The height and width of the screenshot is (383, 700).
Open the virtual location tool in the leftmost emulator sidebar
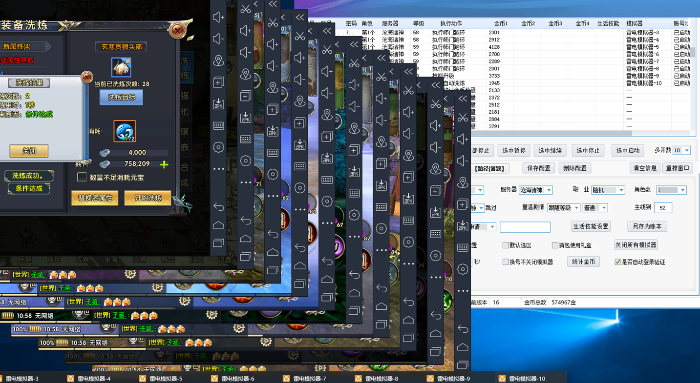pyautogui.click(x=218, y=60)
